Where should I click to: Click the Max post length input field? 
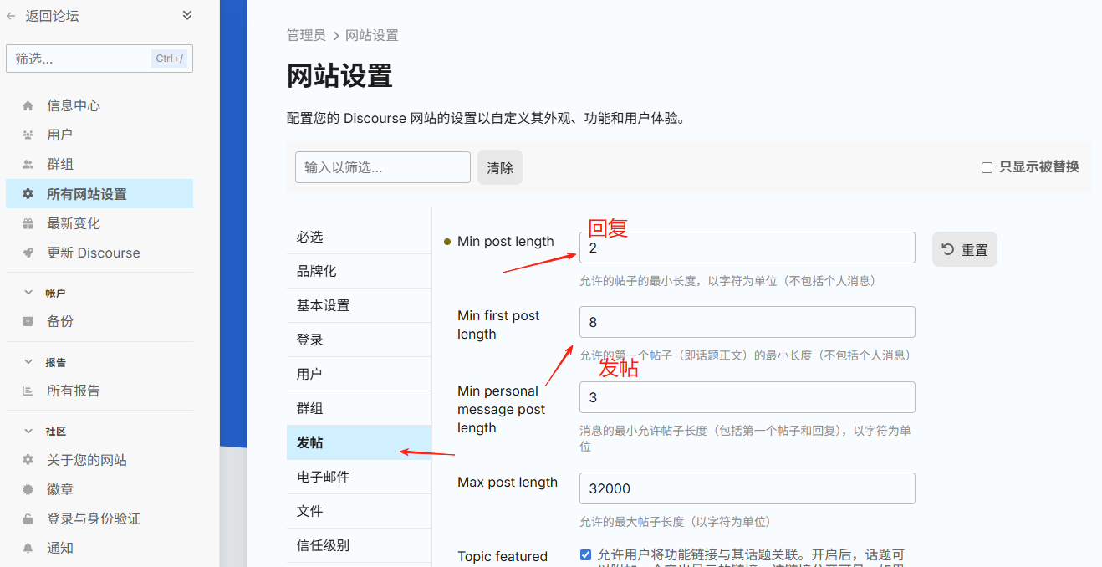click(x=747, y=488)
